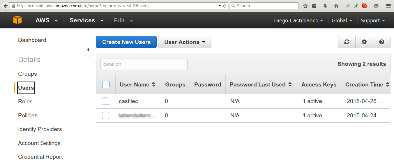Image resolution: width=394 pixels, height=166 pixels.
Task: Click castitec row 1 active access keys
Action: pyautogui.click(x=312, y=101)
